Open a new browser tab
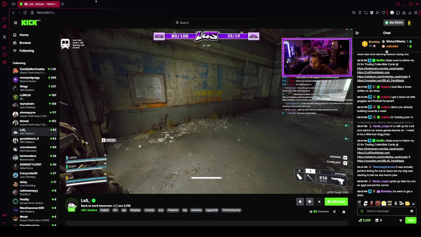Image resolution: width=421 pixels, height=237 pixels. pyautogui.click(x=62, y=4)
